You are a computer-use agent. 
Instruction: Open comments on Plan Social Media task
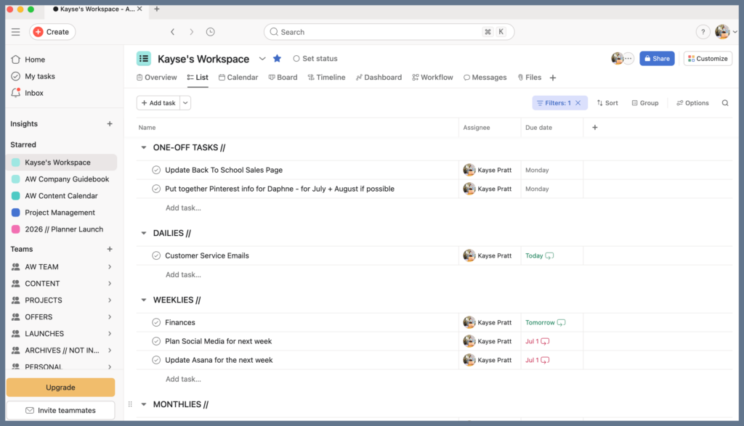tap(545, 342)
